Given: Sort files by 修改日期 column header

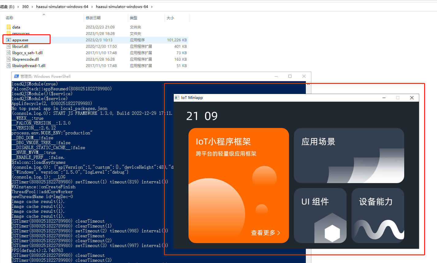Looking at the screenshot, I should [93, 18].
